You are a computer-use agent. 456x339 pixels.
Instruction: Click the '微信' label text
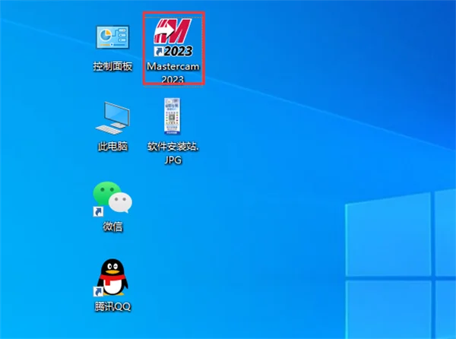click(x=112, y=227)
